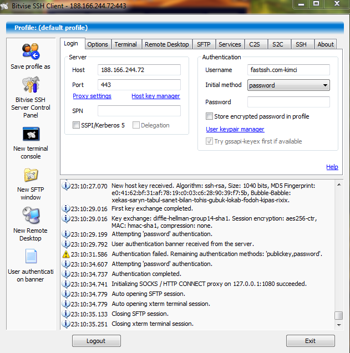Open the Remote Desktop tab
This screenshot has height=353, width=350.
[167, 44]
